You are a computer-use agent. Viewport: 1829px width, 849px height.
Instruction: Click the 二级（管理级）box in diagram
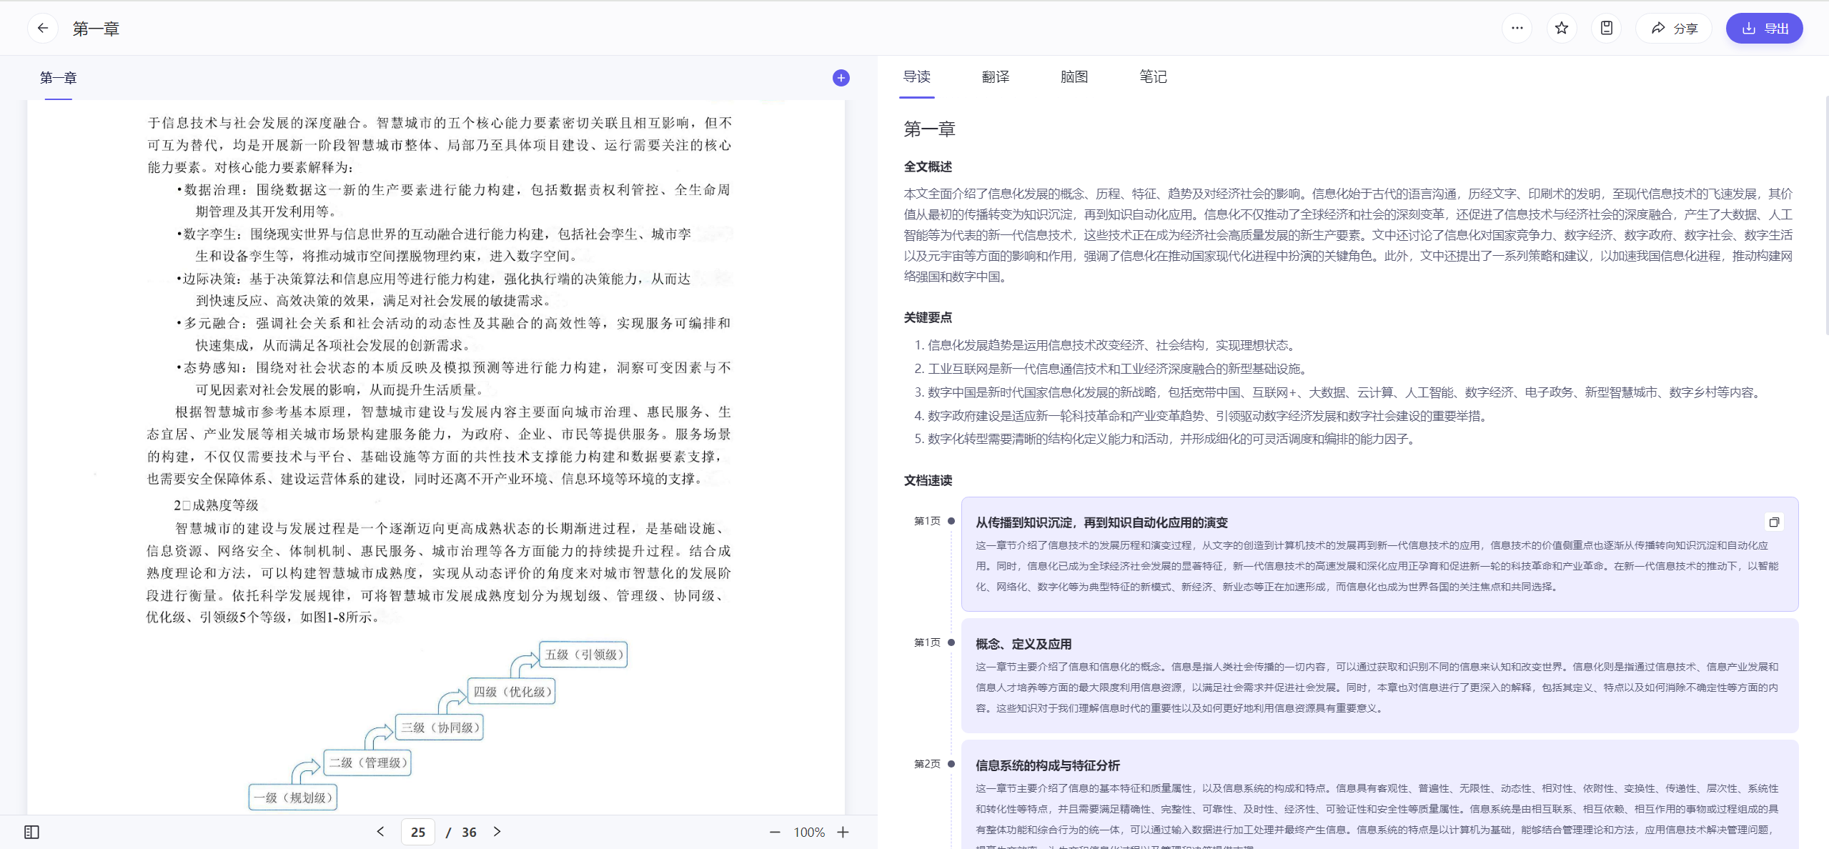point(367,763)
